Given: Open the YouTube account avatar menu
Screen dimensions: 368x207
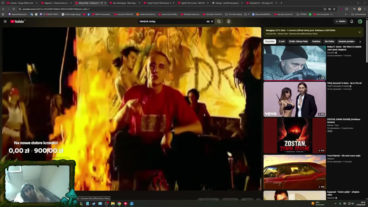Looking at the screenshot, I should coord(360,21).
